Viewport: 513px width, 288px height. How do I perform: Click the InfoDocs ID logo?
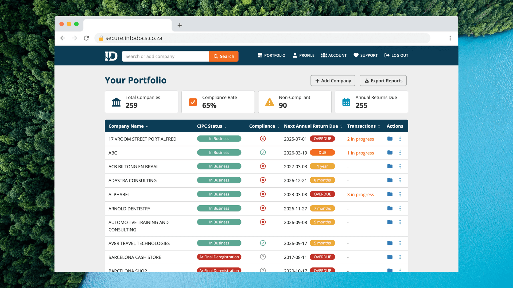pos(111,56)
